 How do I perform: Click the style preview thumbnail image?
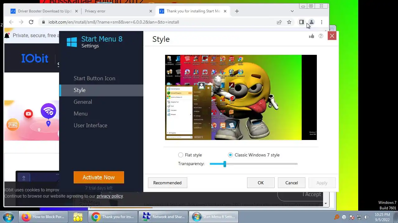pos(241,97)
